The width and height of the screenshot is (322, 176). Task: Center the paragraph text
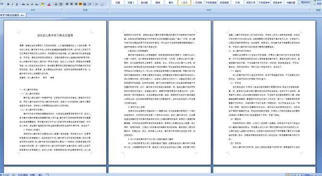[x=72, y=4]
